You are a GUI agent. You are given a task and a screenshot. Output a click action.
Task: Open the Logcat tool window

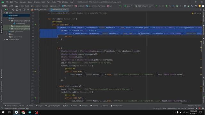[x=39, y=106]
